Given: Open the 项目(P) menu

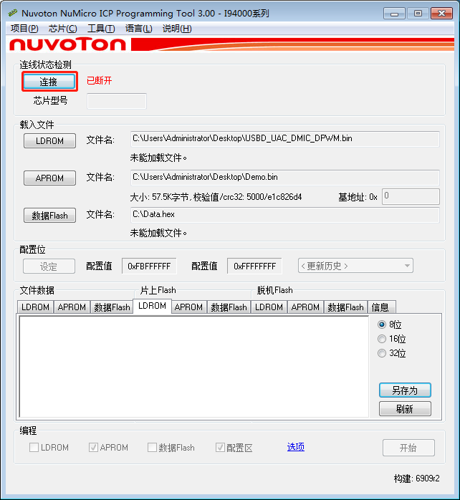Looking at the screenshot, I should point(24,29).
